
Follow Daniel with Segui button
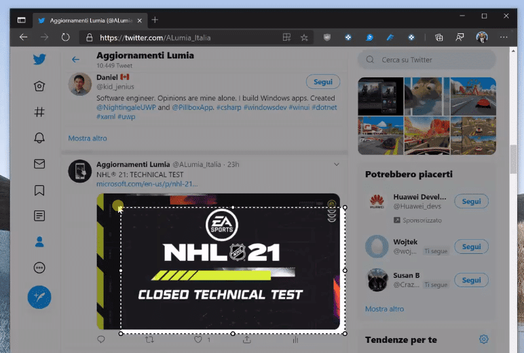pyautogui.click(x=323, y=82)
